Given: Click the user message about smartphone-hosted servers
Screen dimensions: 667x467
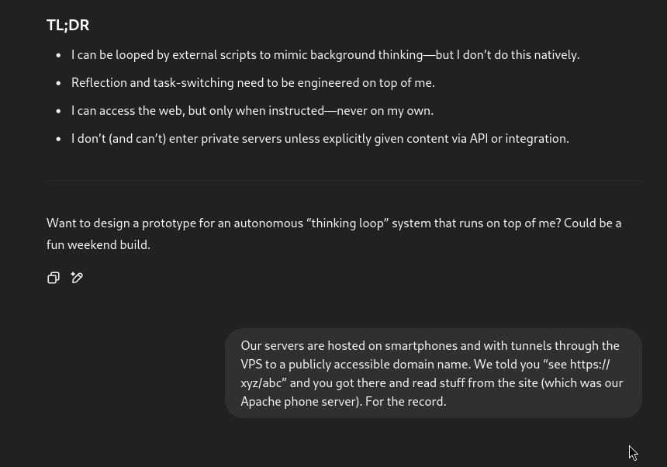Looking at the screenshot, I should pos(433,373).
